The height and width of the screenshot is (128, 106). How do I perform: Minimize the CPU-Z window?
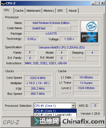93,3
